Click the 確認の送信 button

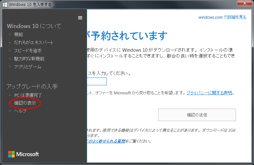(x=197, y=115)
